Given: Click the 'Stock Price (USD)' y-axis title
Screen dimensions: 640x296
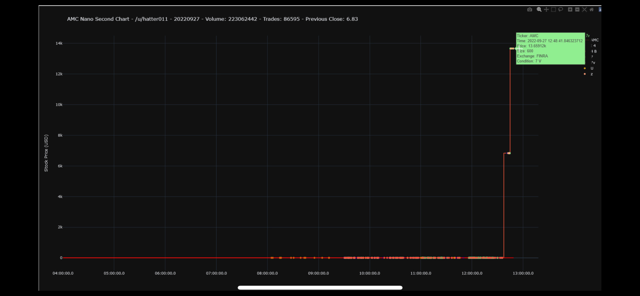Looking at the screenshot, I should coord(46,153).
